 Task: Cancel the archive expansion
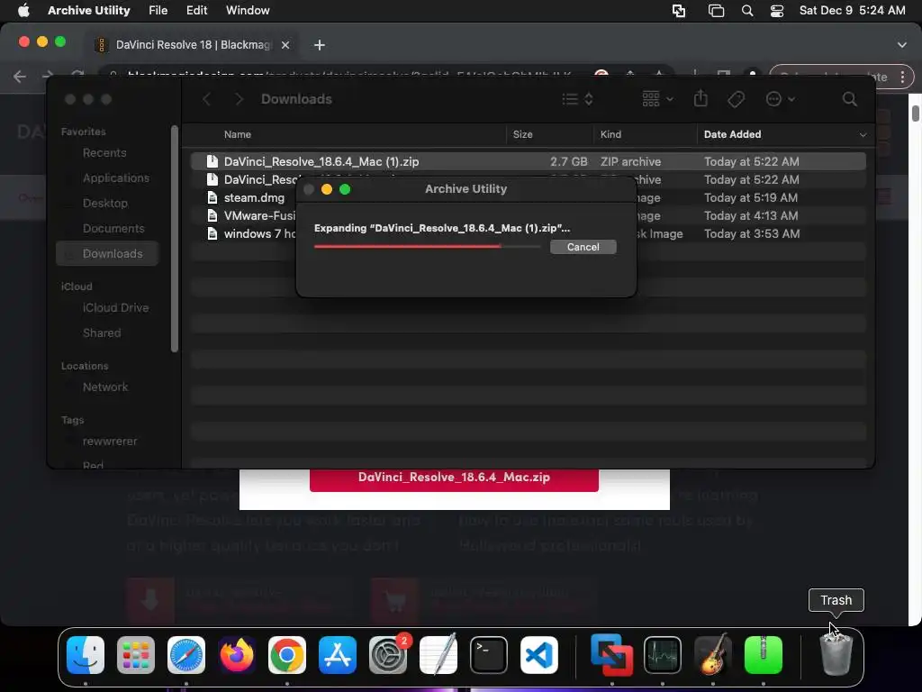pyautogui.click(x=583, y=247)
